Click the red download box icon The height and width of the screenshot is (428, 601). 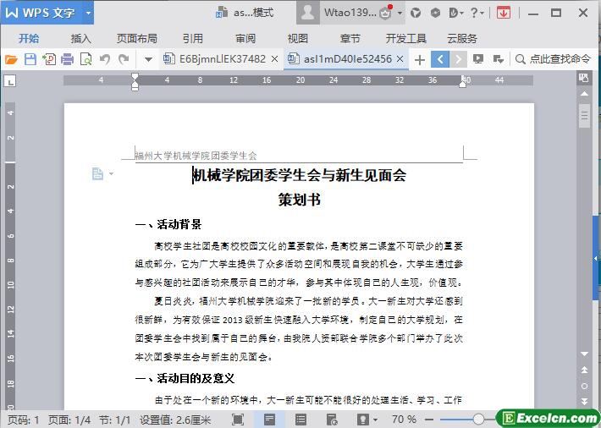tap(504, 13)
